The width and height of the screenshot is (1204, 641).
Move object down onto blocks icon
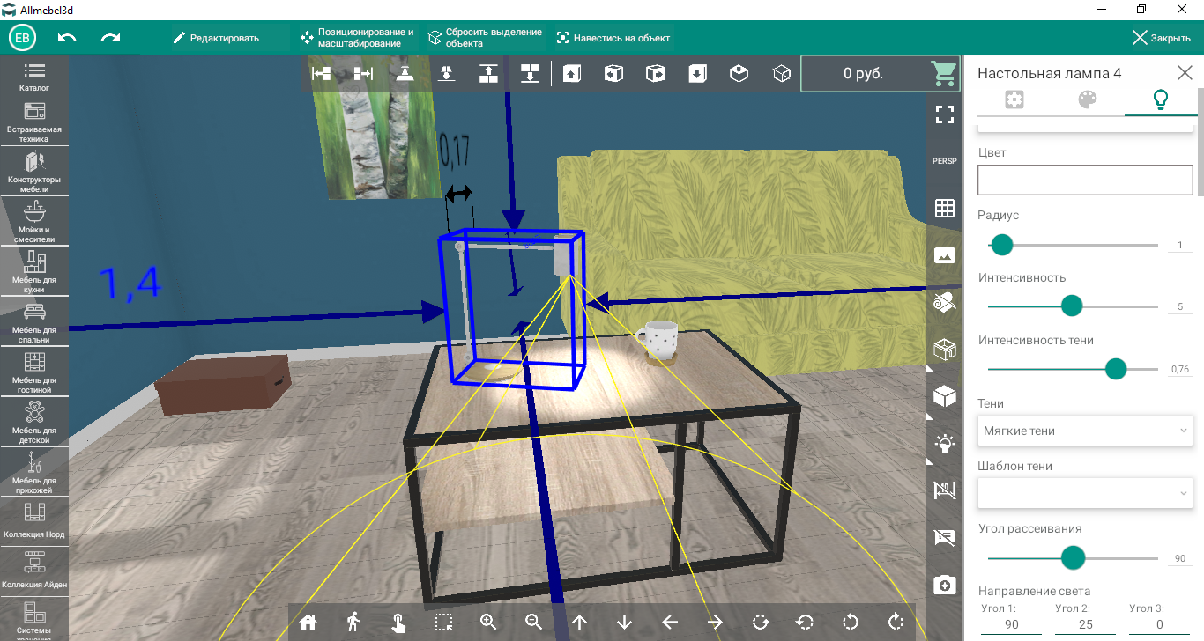(x=530, y=74)
